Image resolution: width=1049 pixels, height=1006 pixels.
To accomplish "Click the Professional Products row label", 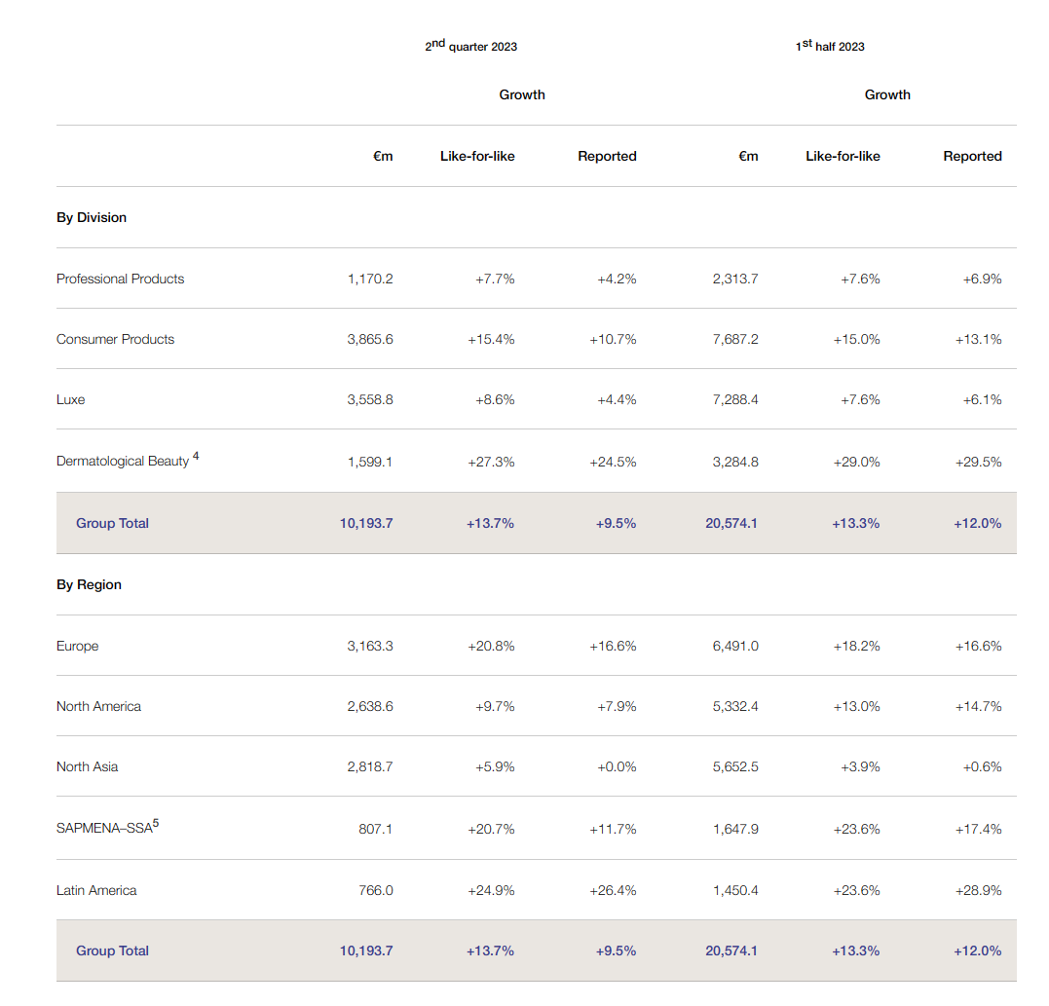I will (x=121, y=279).
